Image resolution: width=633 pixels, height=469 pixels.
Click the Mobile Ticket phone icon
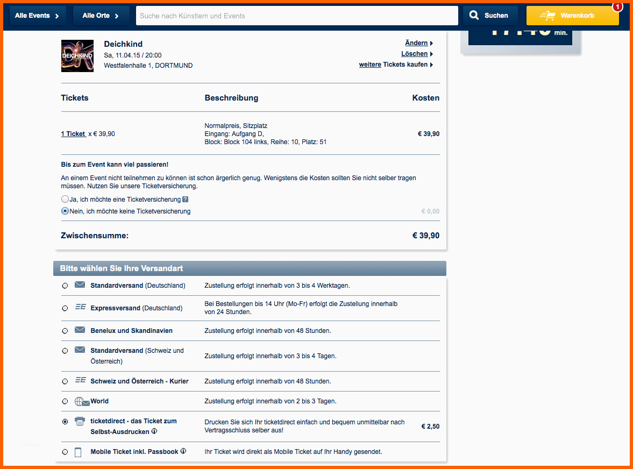point(78,452)
